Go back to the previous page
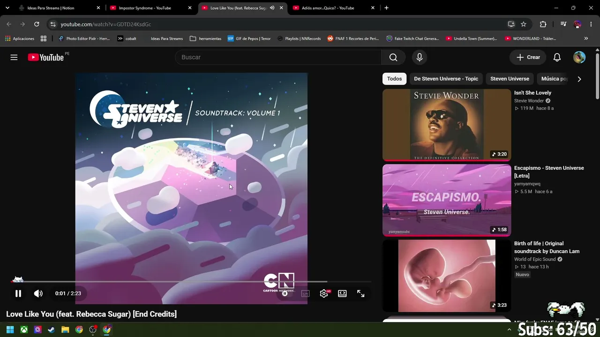This screenshot has width=600, height=337. click(9, 24)
